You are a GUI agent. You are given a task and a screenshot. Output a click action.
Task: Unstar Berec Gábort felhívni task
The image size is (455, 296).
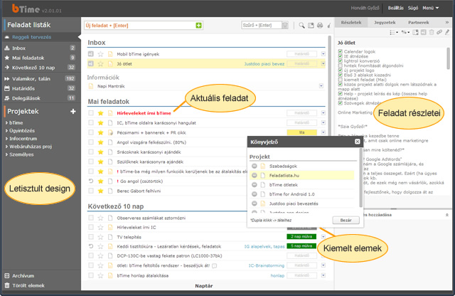[100, 191]
